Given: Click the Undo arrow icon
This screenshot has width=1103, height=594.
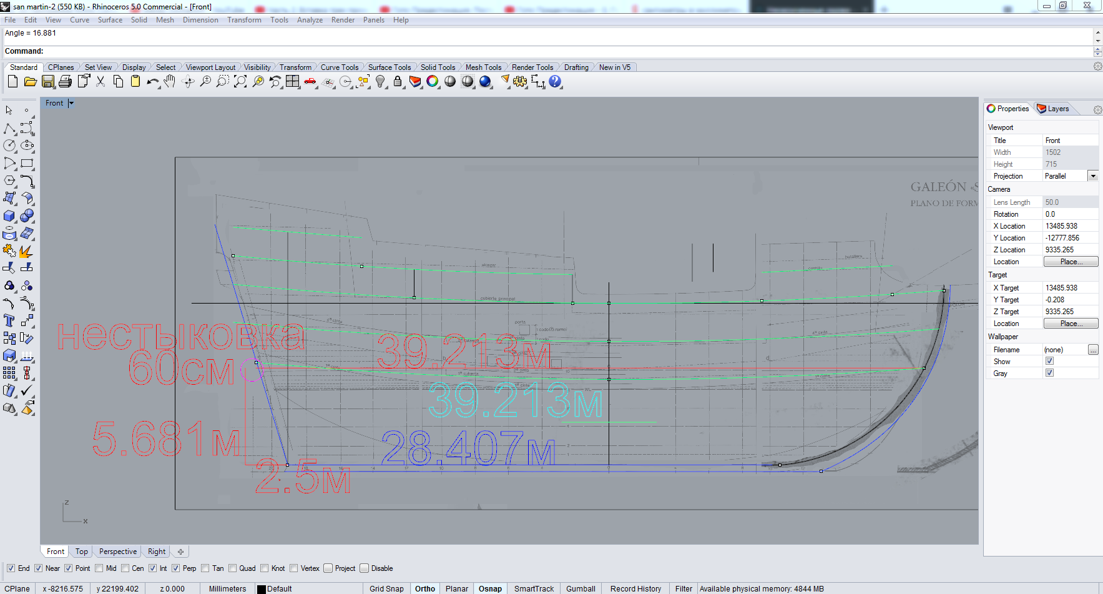Looking at the screenshot, I should click(152, 82).
